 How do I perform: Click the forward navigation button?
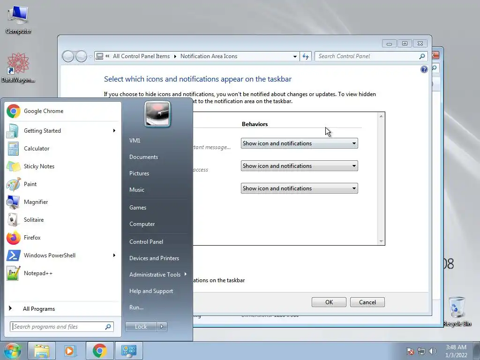point(81,56)
